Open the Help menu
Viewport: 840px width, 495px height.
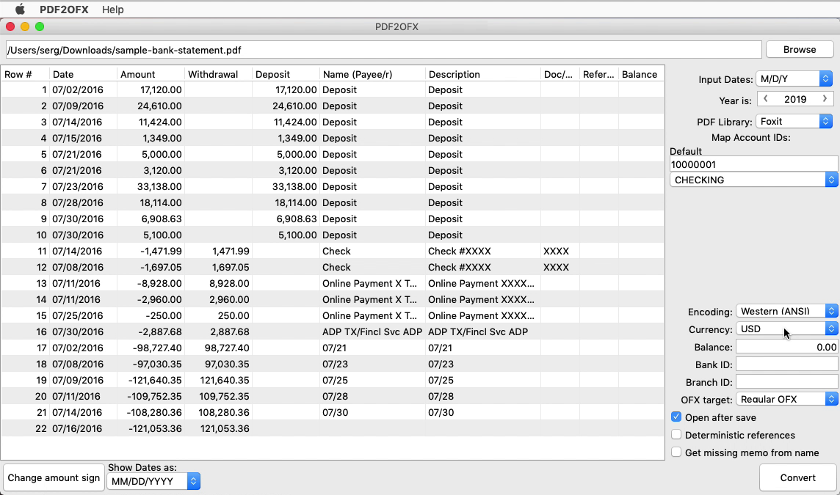(112, 9)
